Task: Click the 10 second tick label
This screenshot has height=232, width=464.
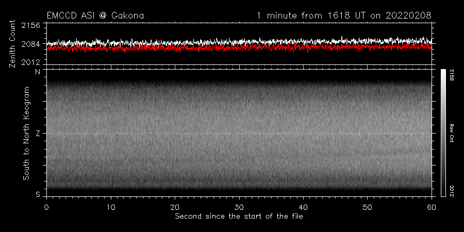Action: 111,207
